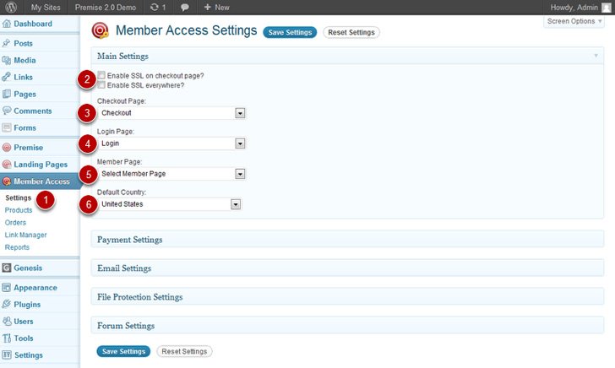Open Link Manager under Member Access
Screen dimensions: 615x368
(26, 235)
